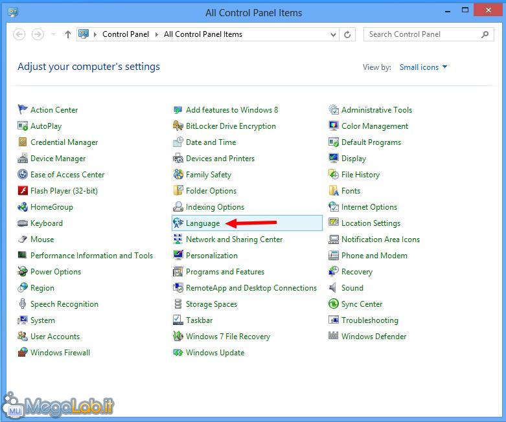Open the Region globe icon

[23, 287]
